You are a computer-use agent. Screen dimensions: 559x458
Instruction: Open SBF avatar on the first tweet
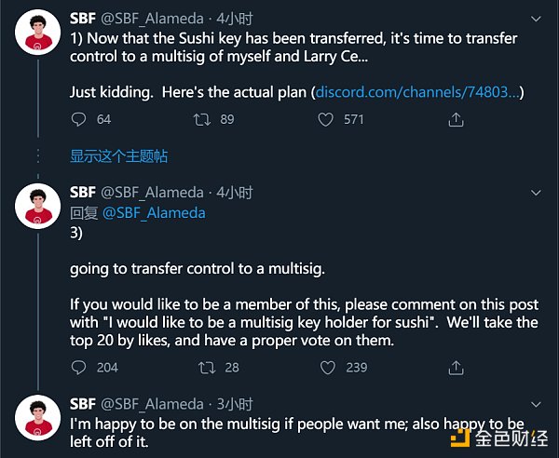[38, 37]
